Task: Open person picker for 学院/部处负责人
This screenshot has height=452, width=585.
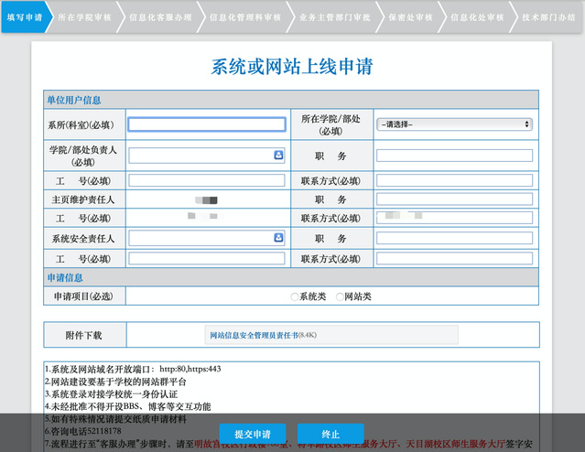Action: [278, 156]
